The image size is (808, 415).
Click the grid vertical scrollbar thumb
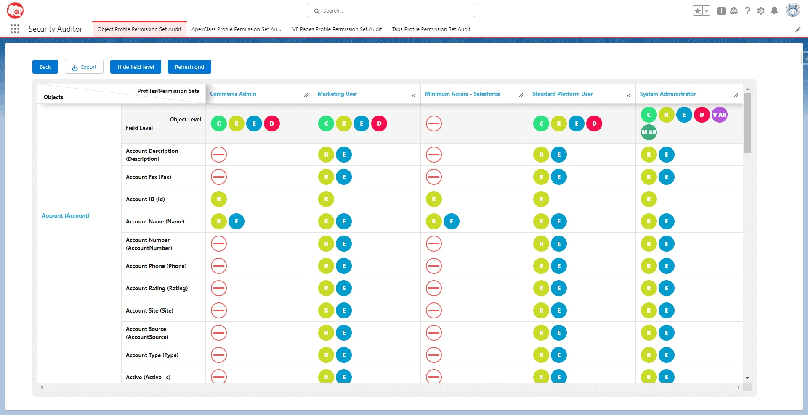click(747, 123)
